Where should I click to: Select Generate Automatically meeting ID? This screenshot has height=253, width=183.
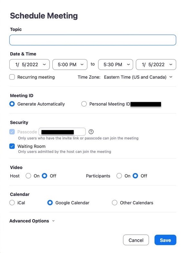(12, 104)
